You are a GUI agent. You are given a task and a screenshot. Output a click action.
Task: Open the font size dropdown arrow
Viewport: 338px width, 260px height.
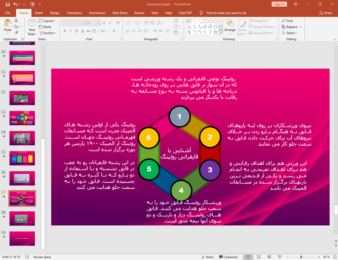(98, 23)
